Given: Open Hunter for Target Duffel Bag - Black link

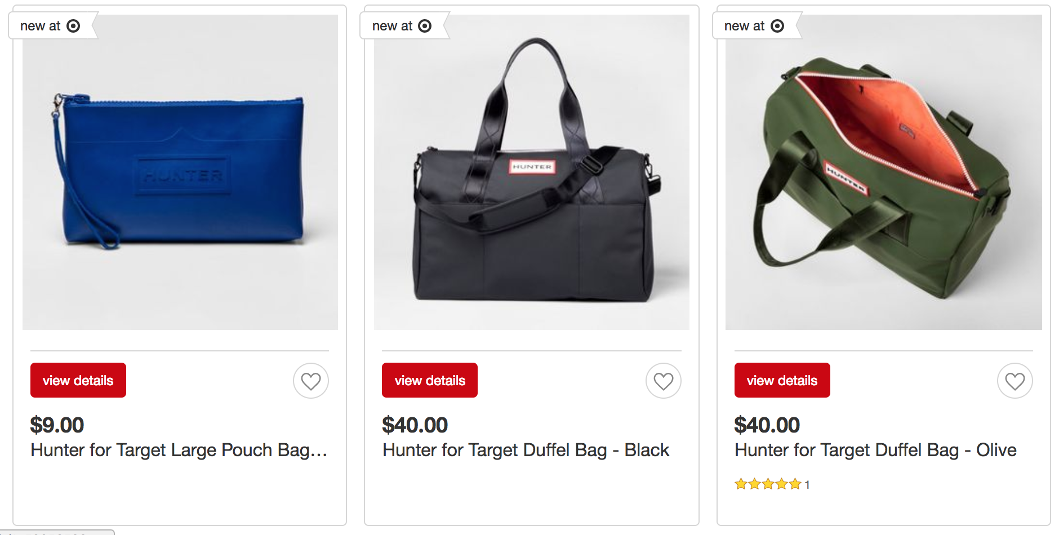Looking at the screenshot, I should click(x=526, y=450).
